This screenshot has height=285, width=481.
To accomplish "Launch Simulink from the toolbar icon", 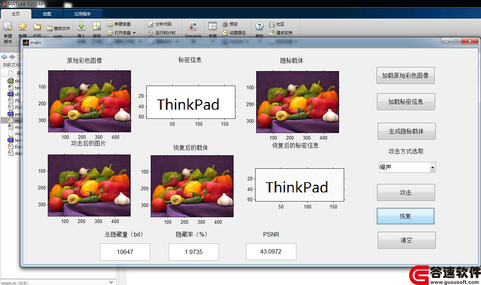I will tap(193, 26).
